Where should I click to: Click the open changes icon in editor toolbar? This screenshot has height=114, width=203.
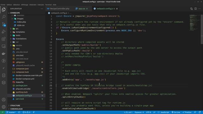click(x=192, y=9)
